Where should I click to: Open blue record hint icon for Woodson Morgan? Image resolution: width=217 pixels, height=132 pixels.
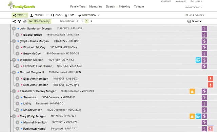pos(198,60)
